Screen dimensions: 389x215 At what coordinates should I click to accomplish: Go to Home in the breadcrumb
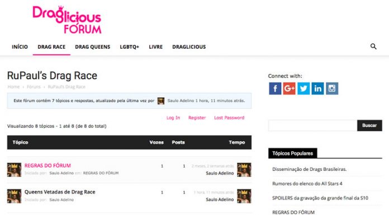[13, 87]
